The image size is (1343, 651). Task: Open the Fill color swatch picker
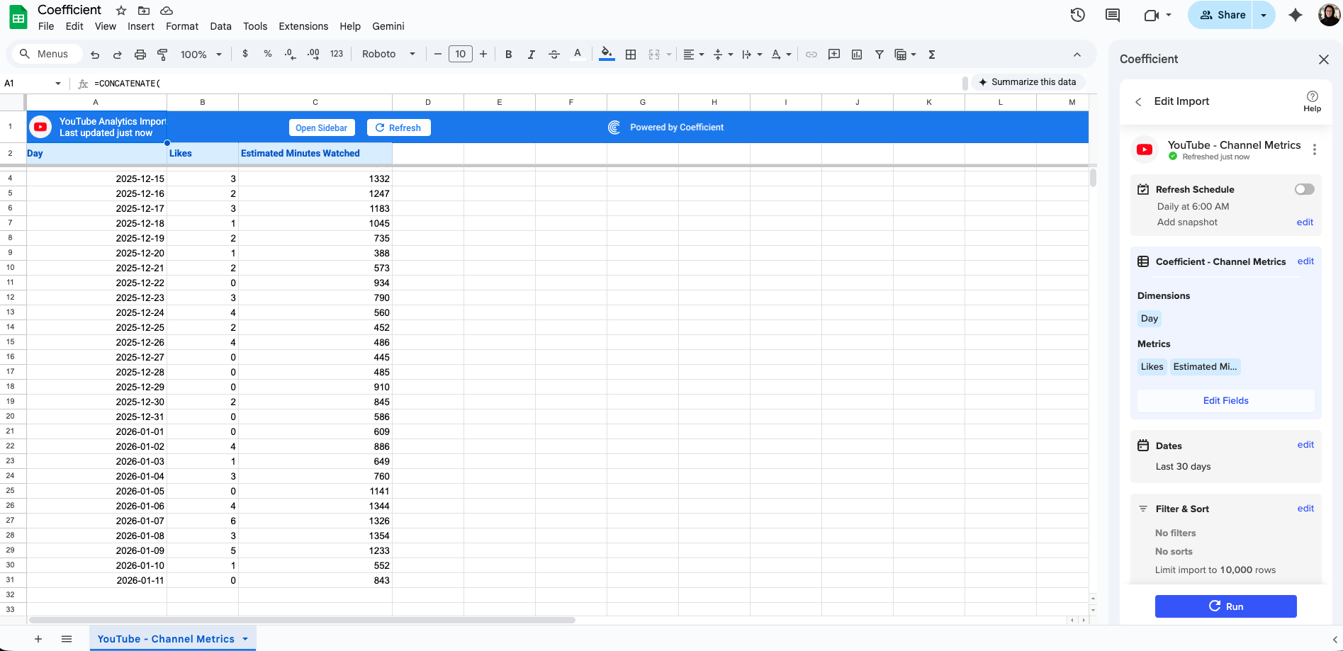tap(607, 54)
